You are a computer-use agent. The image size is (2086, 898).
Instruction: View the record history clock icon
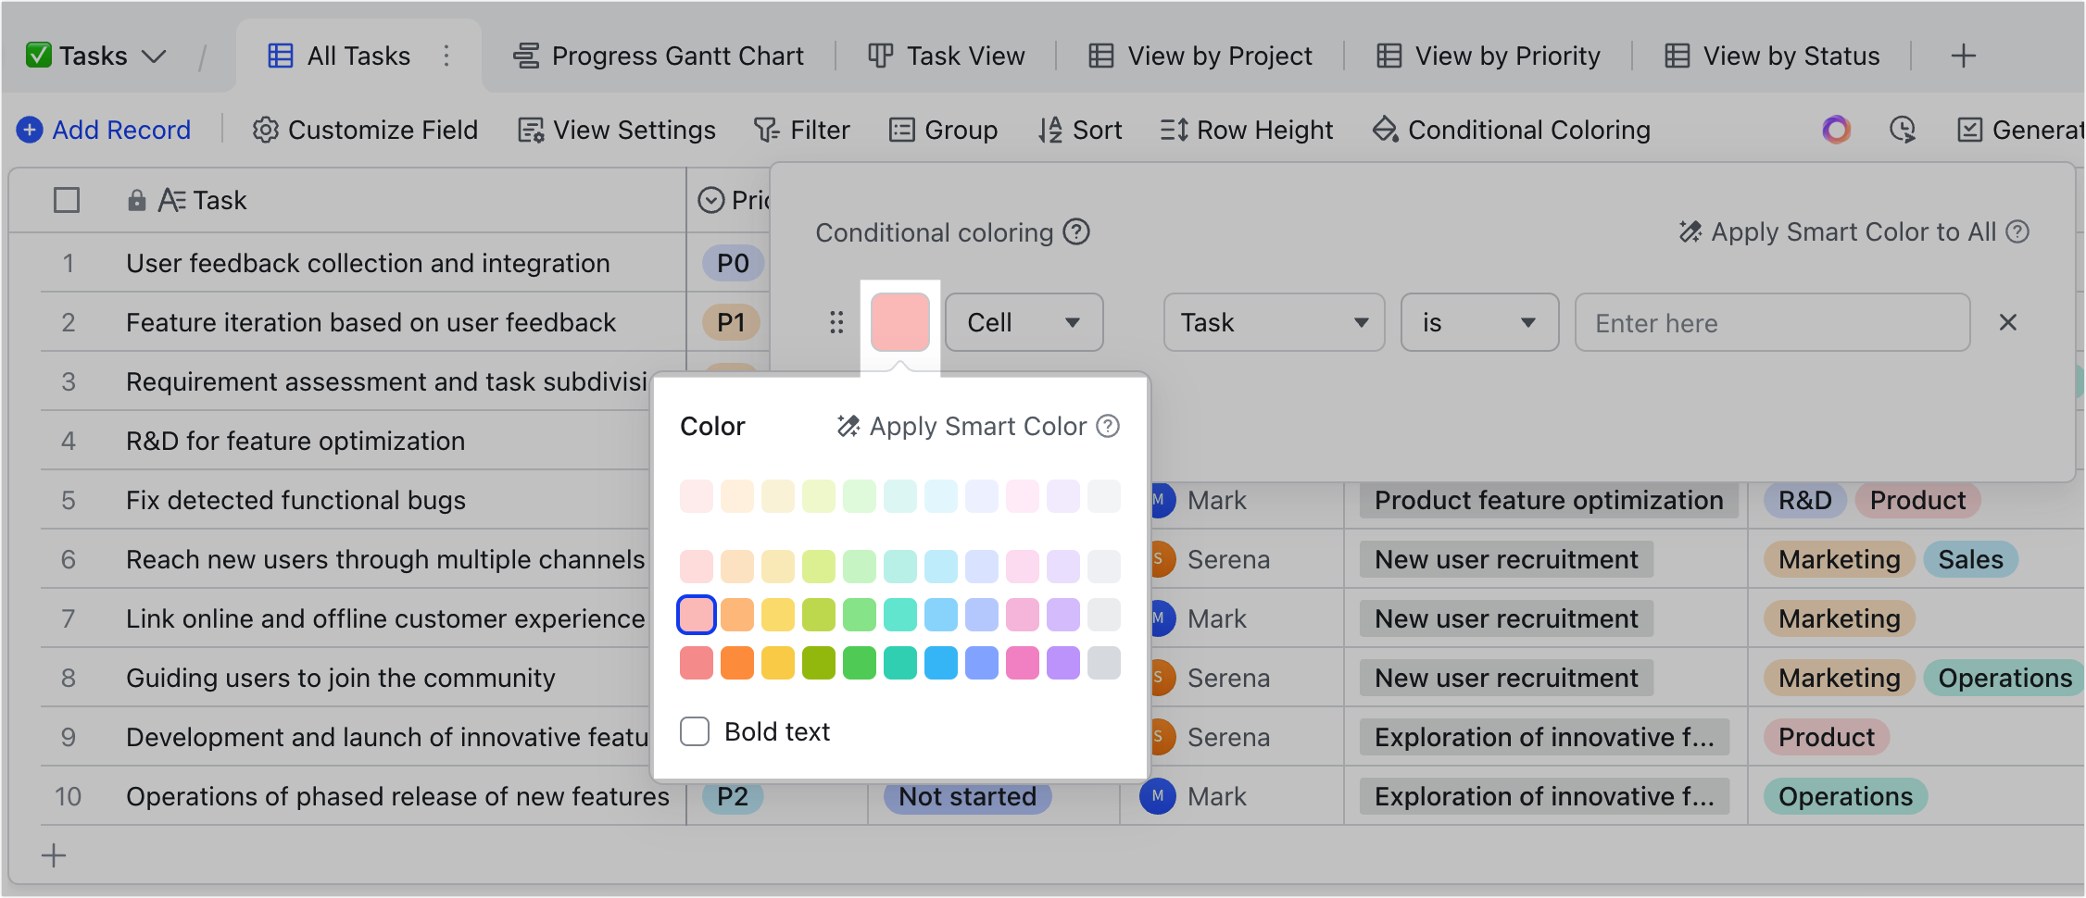coord(1903,130)
